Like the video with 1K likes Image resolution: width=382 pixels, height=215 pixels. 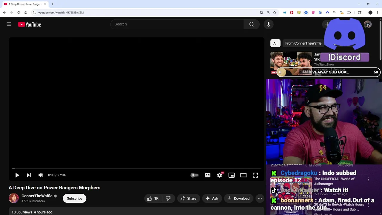(x=153, y=198)
